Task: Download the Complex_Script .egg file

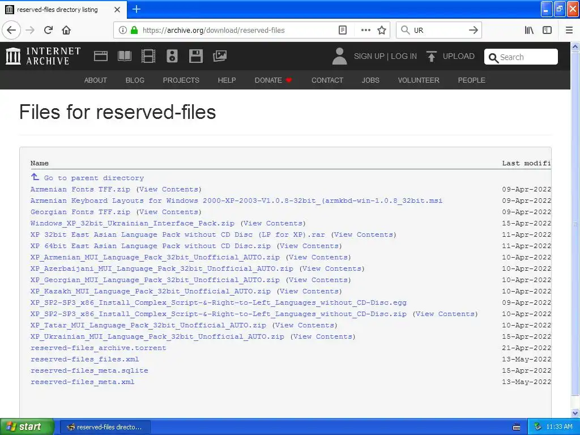Action: pyautogui.click(x=219, y=302)
